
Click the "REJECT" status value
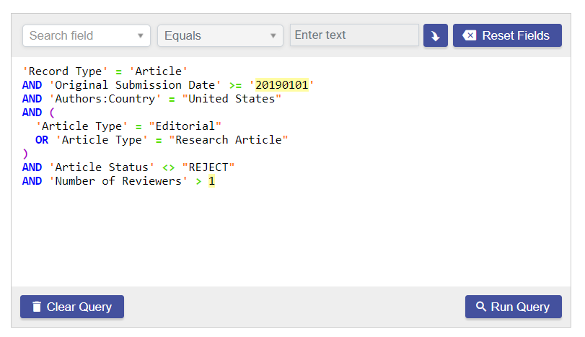pos(208,167)
